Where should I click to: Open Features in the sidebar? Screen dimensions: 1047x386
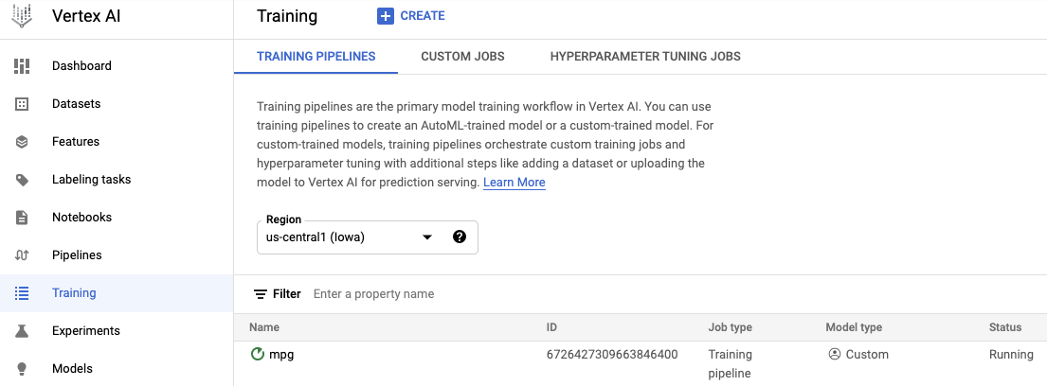point(76,141)
